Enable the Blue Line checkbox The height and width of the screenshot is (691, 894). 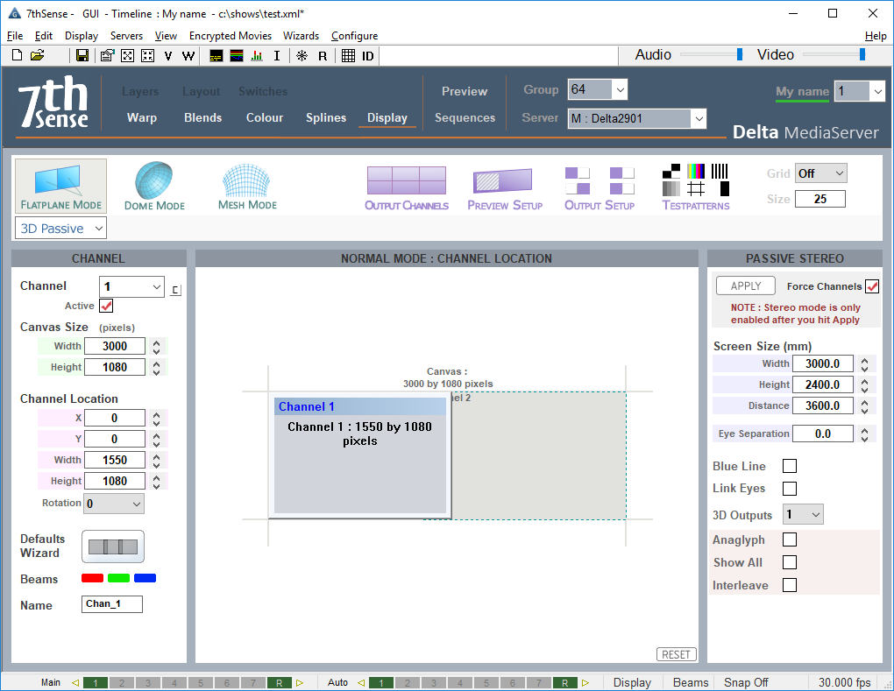click(790, 466)
